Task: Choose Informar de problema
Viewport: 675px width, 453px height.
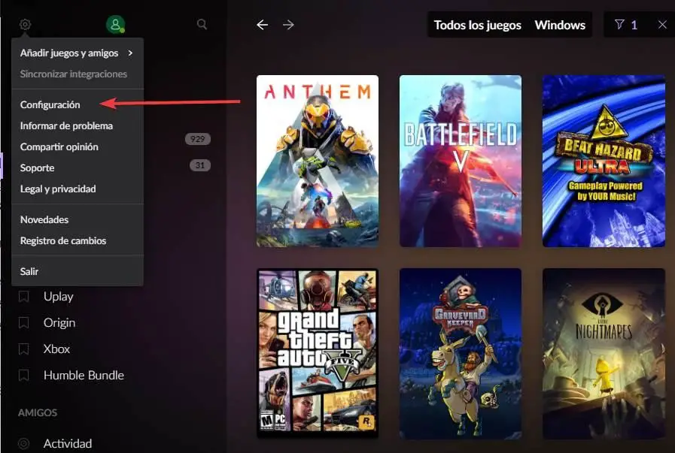Action: (x=78, y=126)
